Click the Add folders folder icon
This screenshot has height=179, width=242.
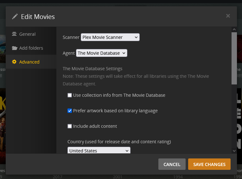[15, 48]
